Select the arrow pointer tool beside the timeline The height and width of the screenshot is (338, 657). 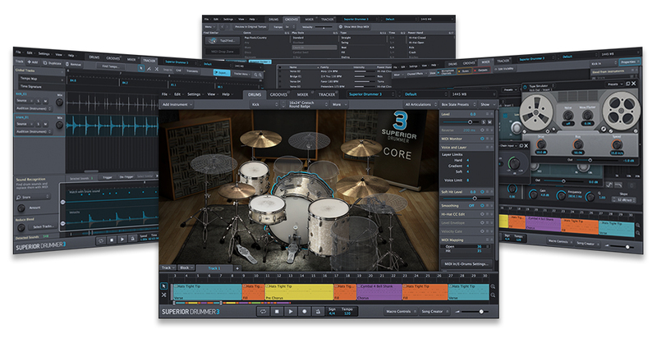(x=163, y=286)
